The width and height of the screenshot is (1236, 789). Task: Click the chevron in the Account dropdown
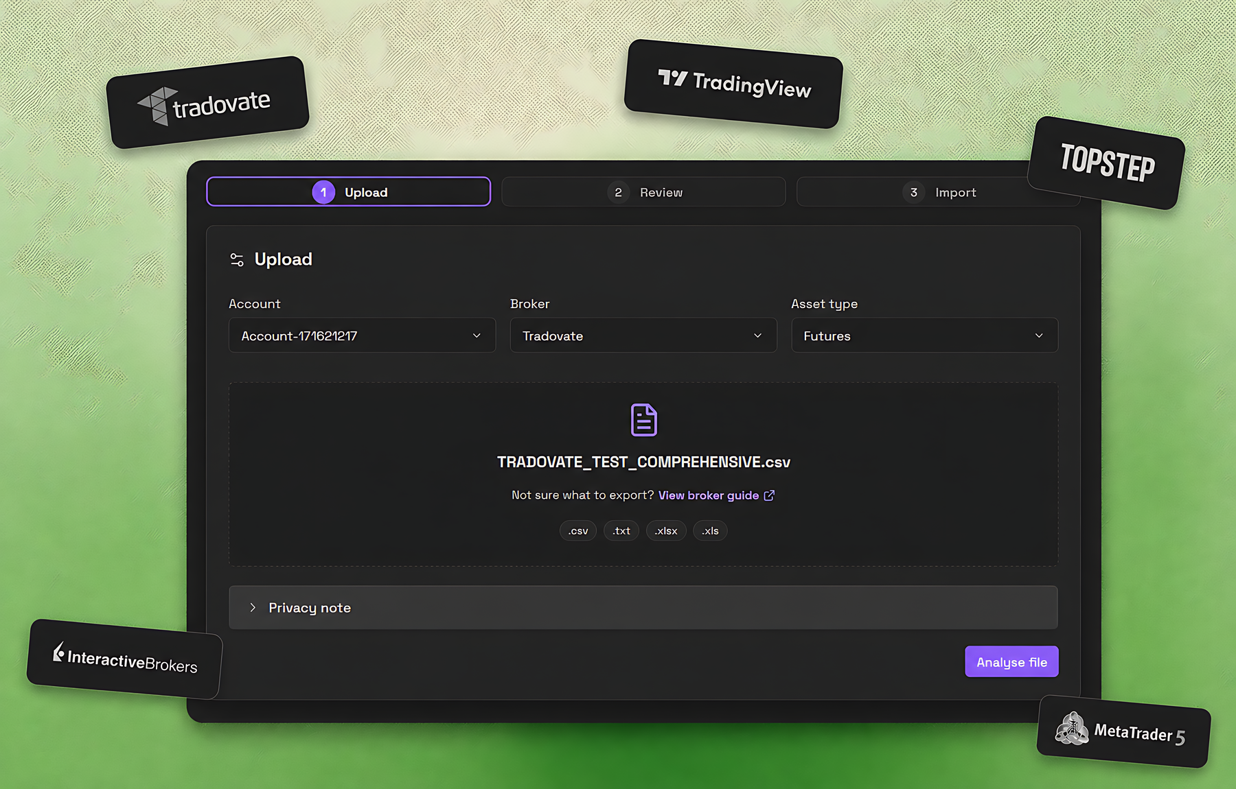coord(477,335)
